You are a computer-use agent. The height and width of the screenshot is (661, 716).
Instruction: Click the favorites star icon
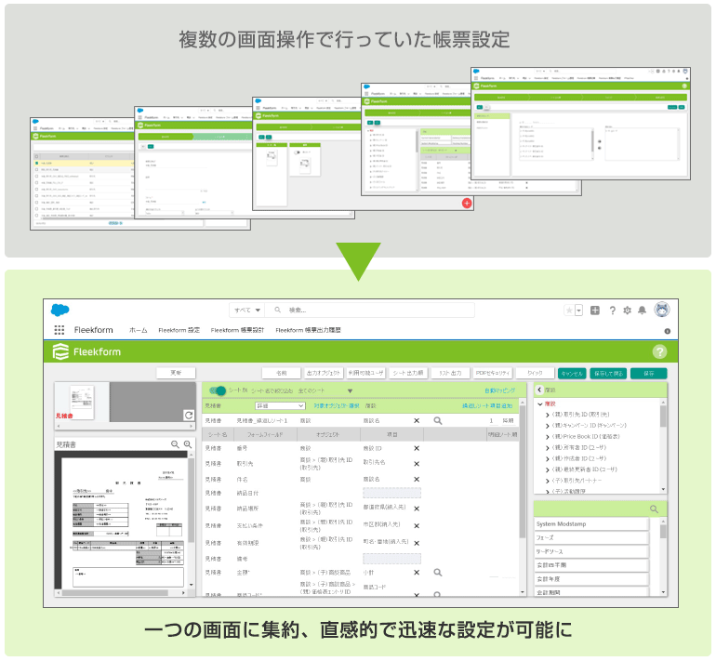569,311
